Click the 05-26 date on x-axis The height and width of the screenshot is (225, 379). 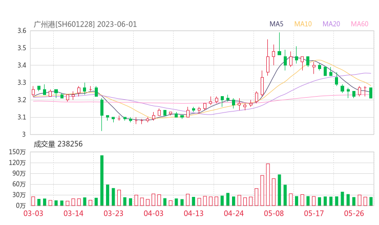click(354, 213)
